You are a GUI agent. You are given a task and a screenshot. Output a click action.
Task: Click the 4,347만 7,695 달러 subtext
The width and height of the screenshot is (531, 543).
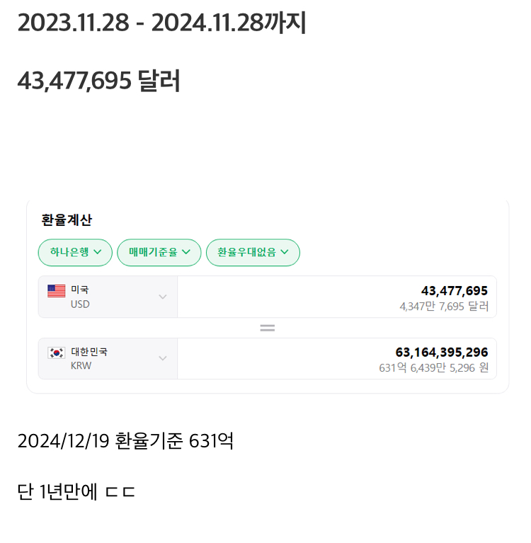coord(444,307)
